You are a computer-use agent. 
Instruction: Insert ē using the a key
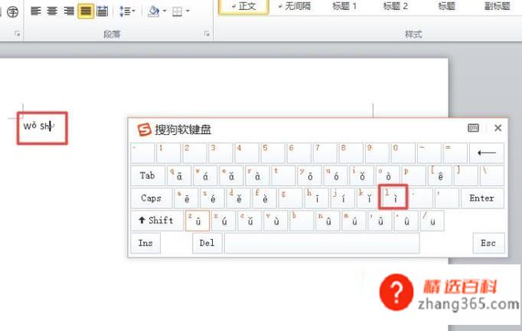187,198
